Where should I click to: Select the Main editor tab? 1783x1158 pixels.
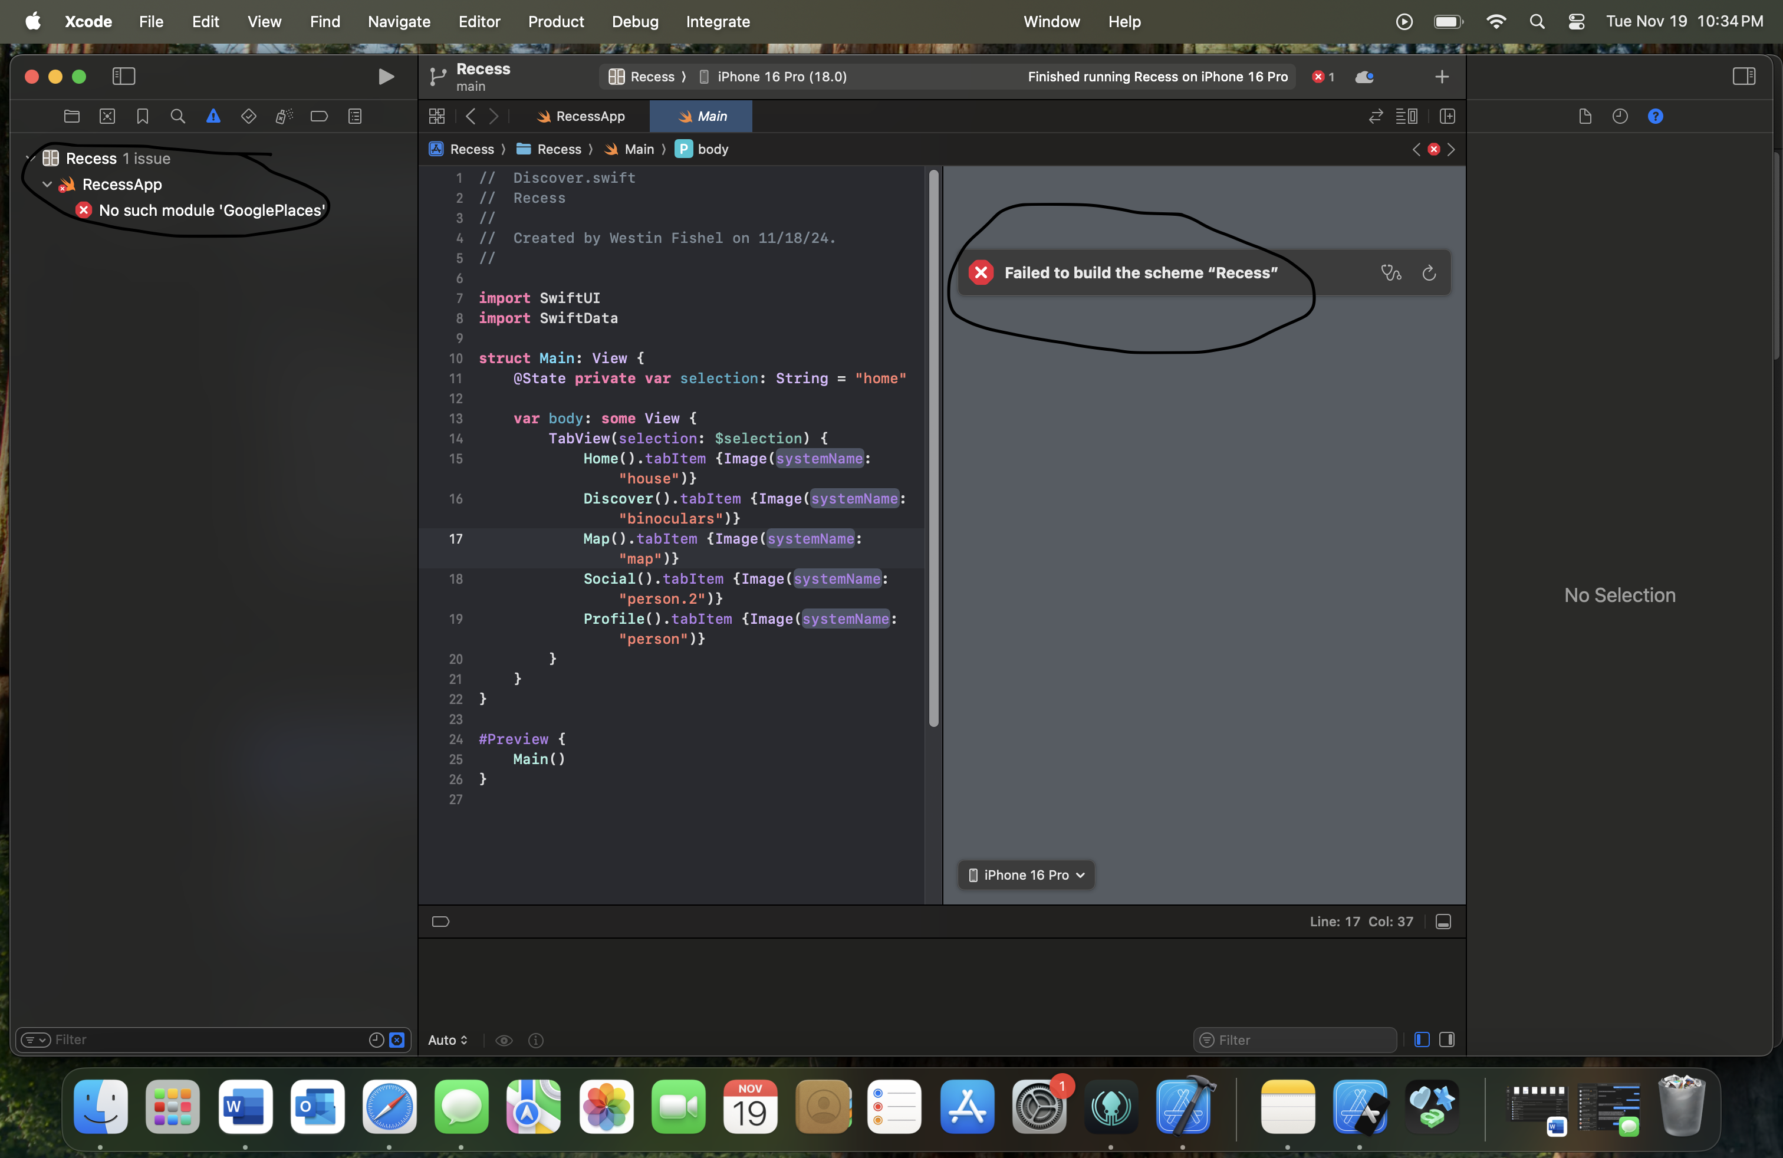(702, 116)
